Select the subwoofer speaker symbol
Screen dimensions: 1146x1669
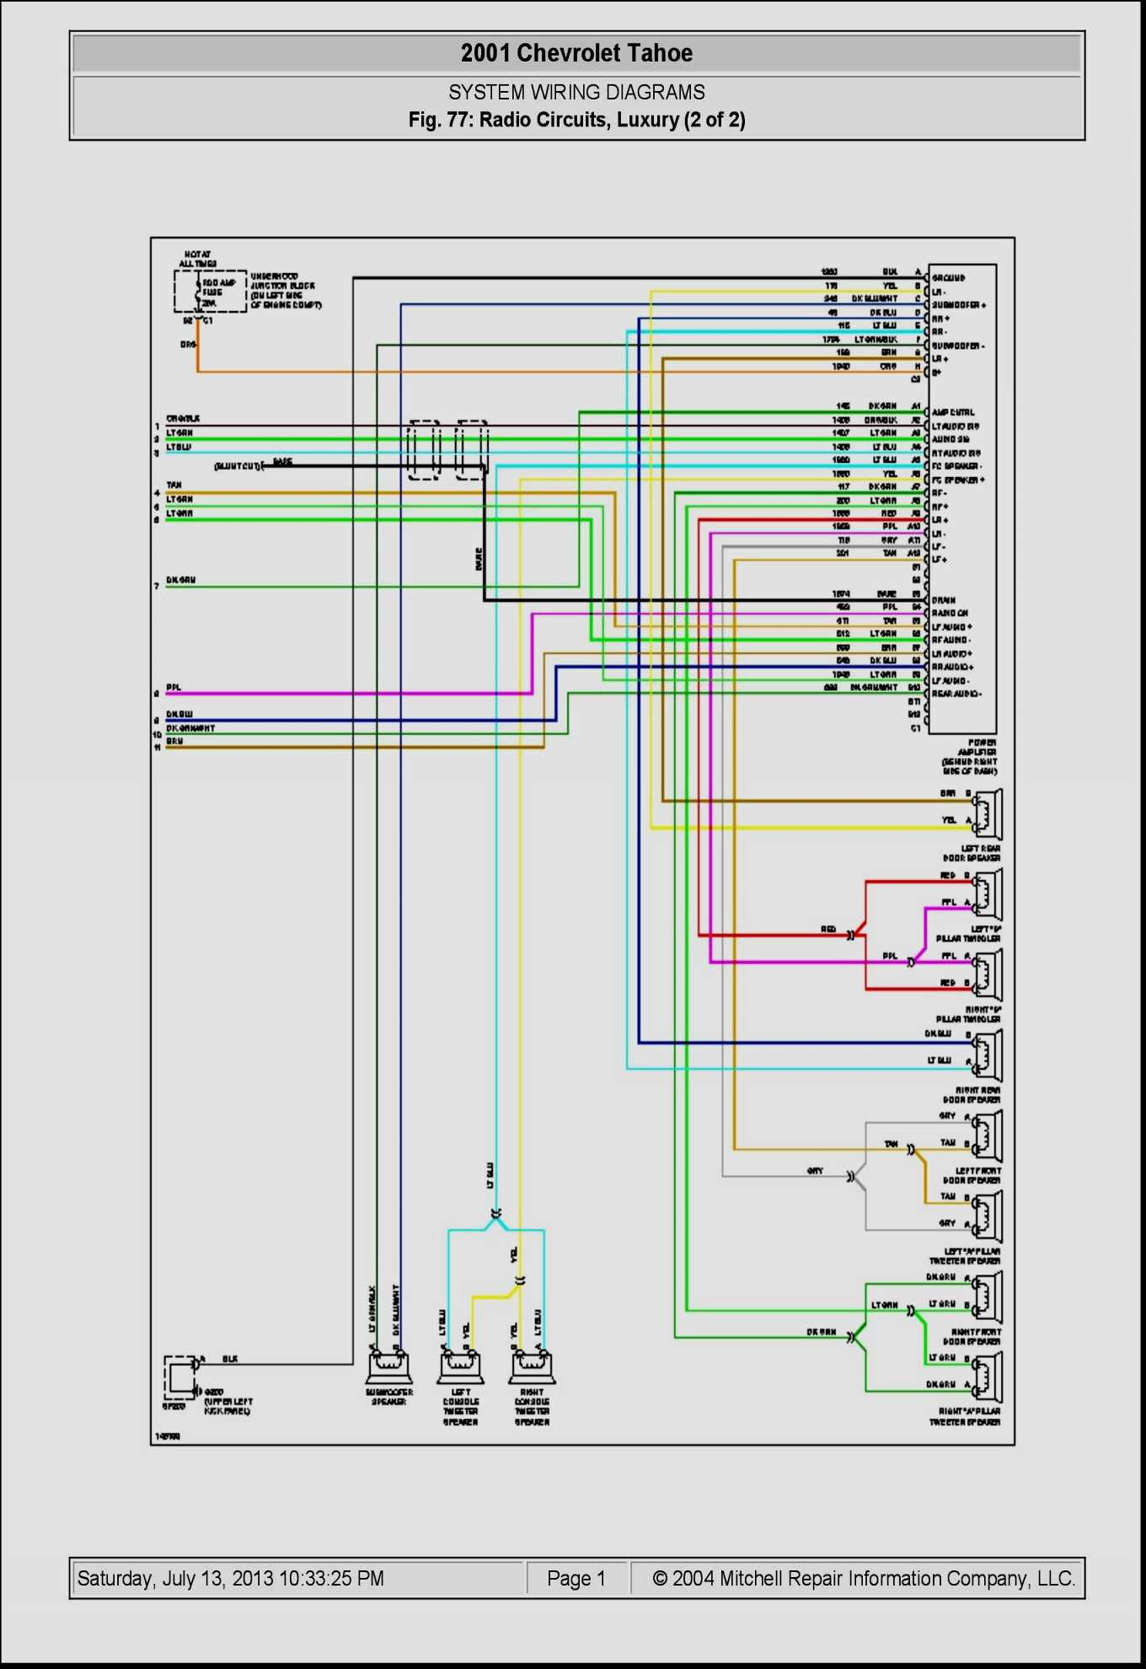(x=388, y=1364)
